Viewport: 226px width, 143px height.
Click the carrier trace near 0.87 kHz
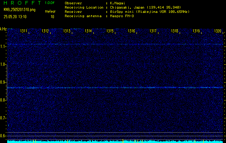[x=115, y=88]
